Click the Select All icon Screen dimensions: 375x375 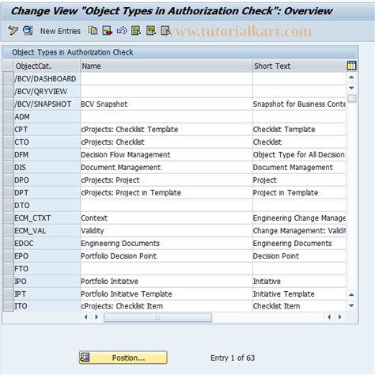point(136,31)
